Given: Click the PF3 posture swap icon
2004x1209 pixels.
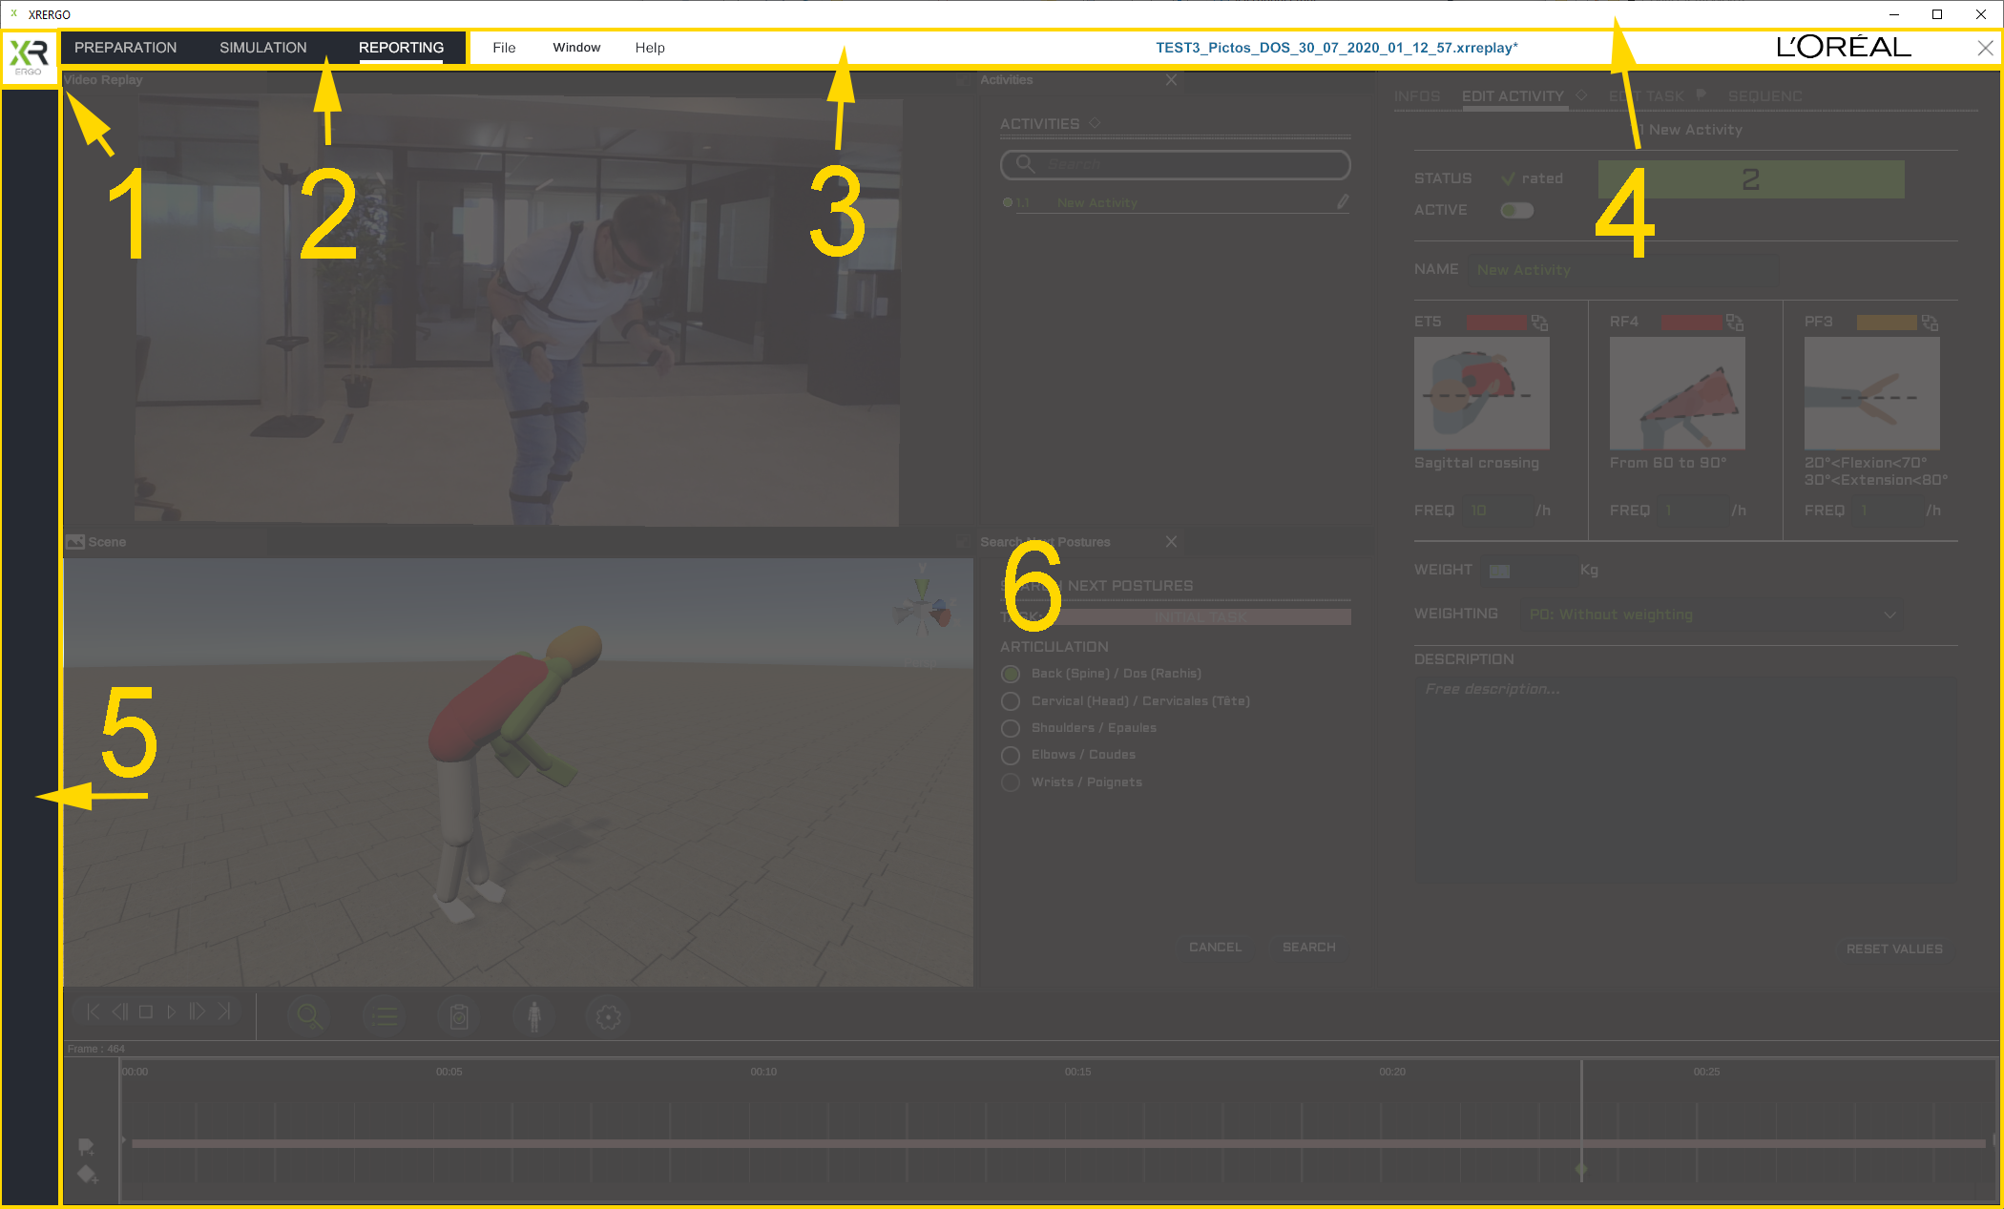Looking at the screenshot, I should [1930, 323].
